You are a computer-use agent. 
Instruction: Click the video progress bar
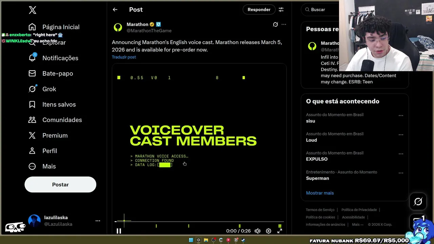click(199, 222)
